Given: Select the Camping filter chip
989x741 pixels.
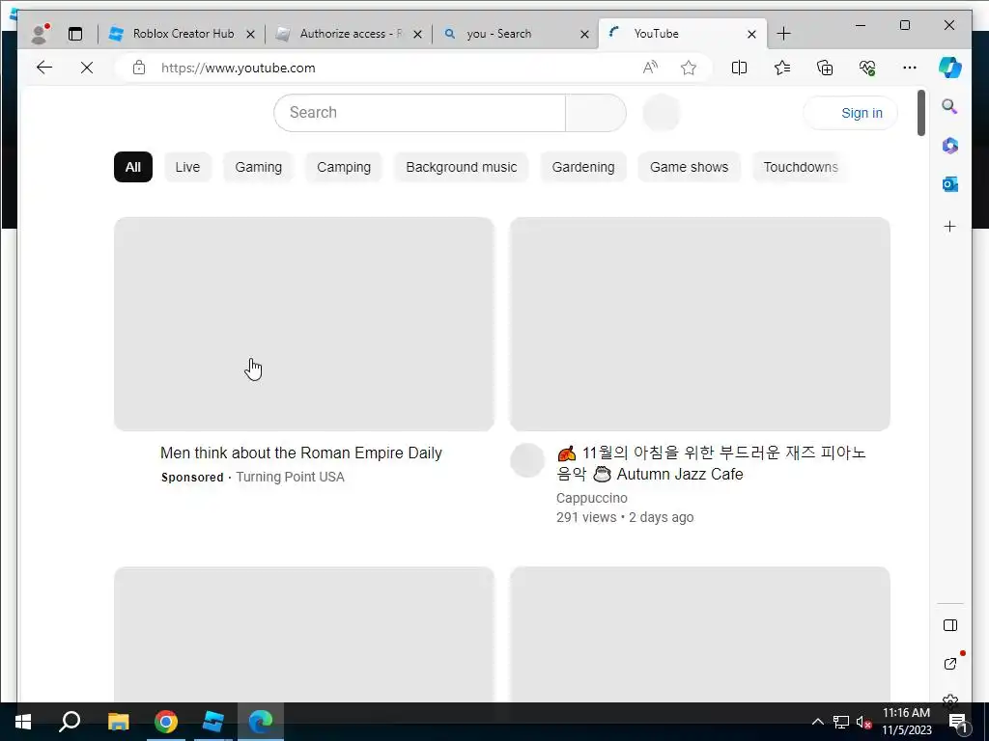Looking at the screenshot, I should (x=344, y=167).
